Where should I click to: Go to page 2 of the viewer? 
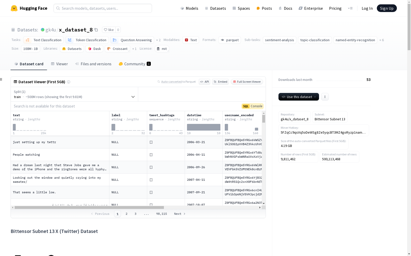coord(126,214)
